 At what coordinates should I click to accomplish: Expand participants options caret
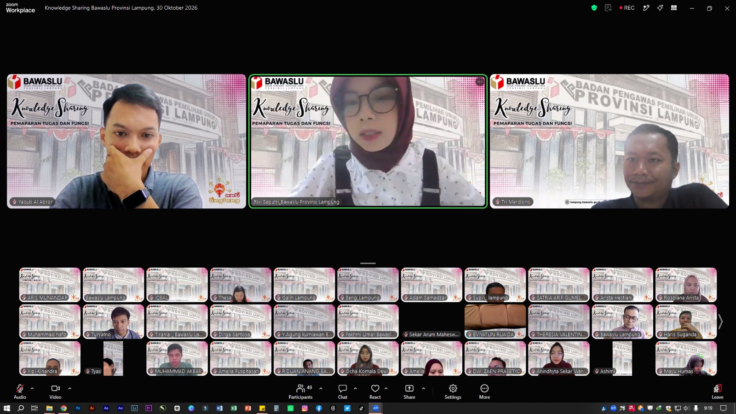321,388
